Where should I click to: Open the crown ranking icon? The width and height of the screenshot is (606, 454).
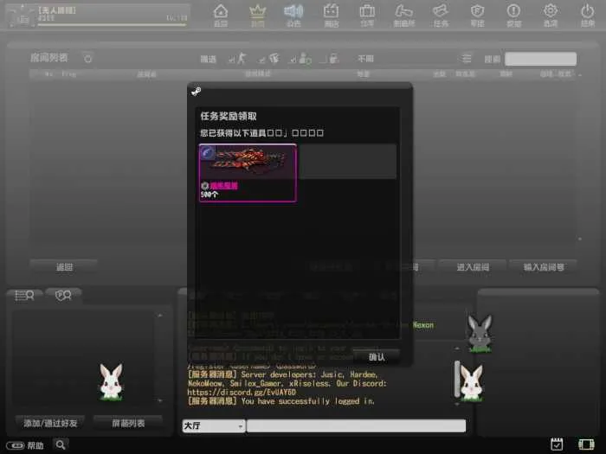pyautogui.click(x=257, y=15)
